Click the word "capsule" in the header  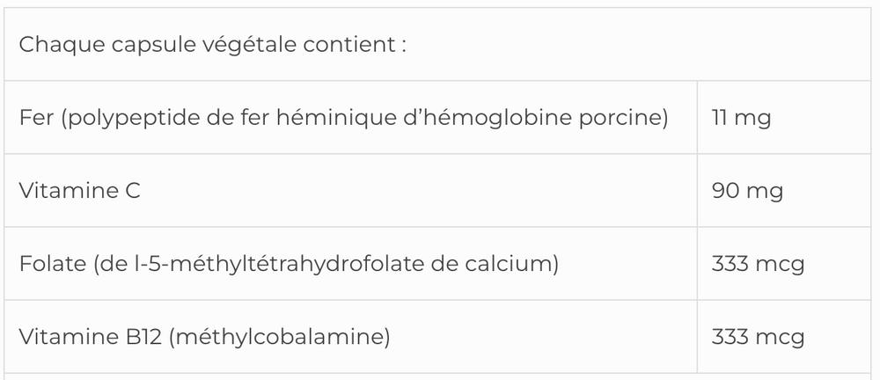139,45
